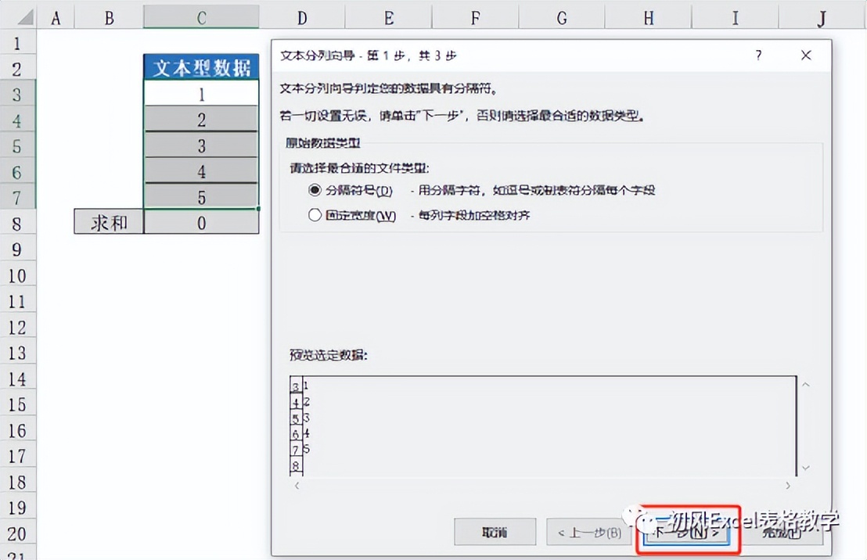
Task: Open the dialog help question mark
Action: pos(758,56)
